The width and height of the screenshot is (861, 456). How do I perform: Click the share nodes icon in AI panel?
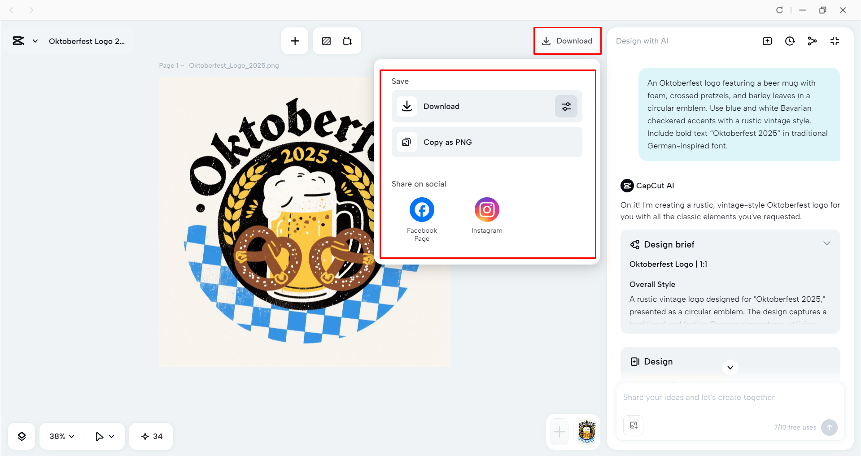point(812,41)
